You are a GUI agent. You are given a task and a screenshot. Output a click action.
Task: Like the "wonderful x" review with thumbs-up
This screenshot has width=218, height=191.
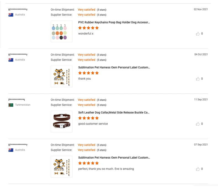(198, 34)
